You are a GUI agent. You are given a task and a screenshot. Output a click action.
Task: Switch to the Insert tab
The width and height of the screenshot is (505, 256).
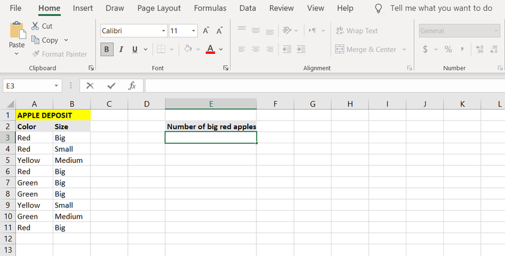(83, 8)
